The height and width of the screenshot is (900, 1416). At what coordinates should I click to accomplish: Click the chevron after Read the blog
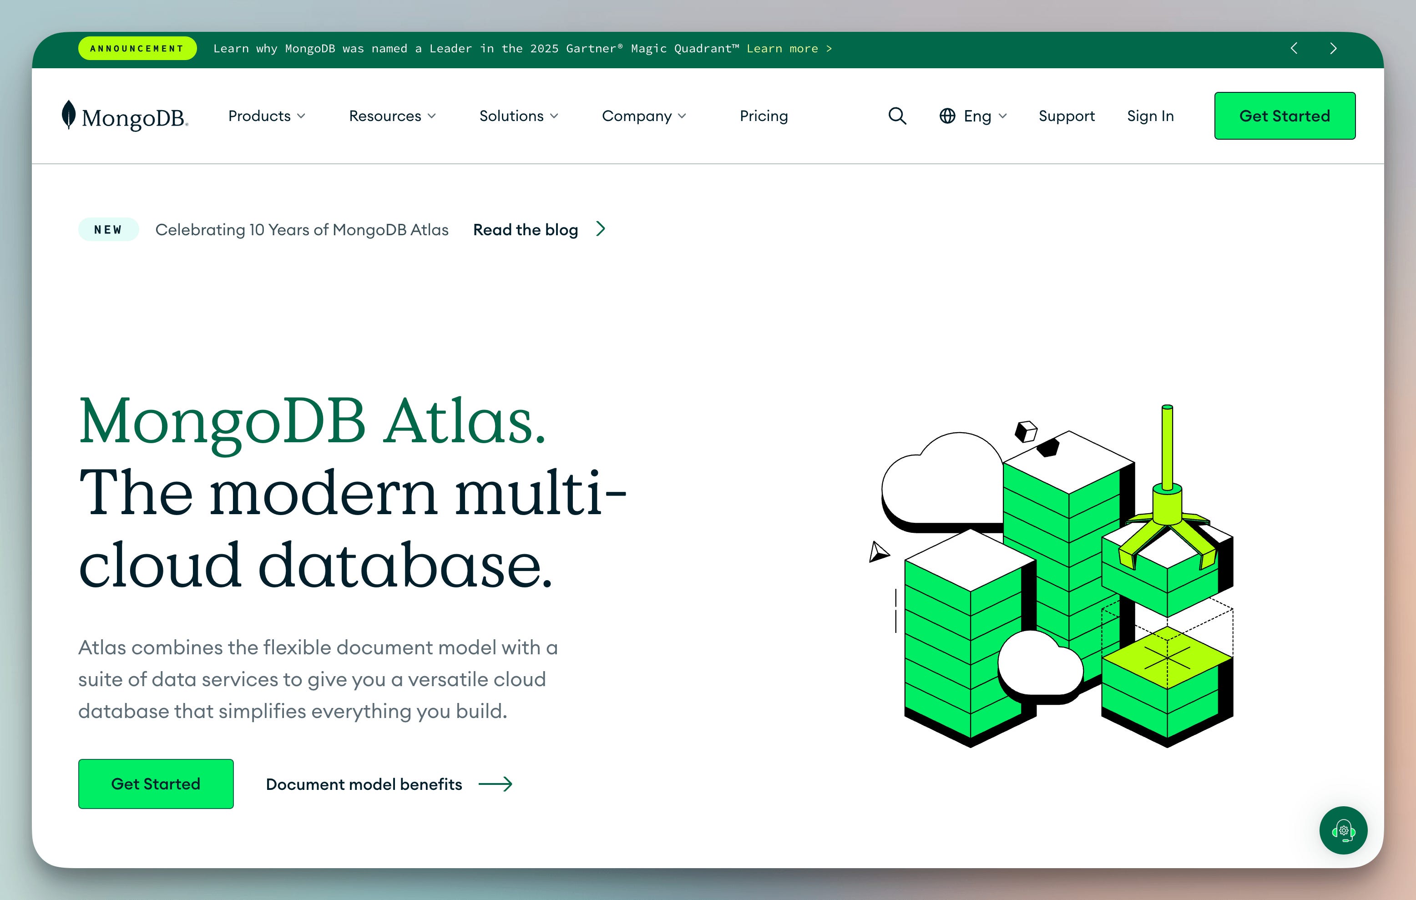(x=600, y=229)
